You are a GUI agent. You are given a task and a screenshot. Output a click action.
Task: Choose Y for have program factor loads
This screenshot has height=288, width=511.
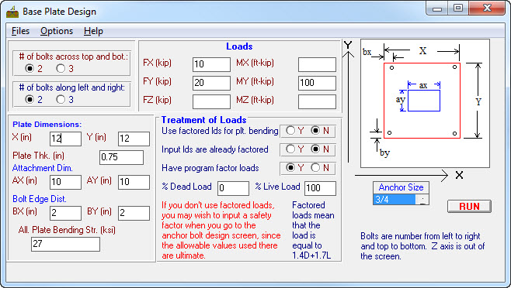point(290,168)
